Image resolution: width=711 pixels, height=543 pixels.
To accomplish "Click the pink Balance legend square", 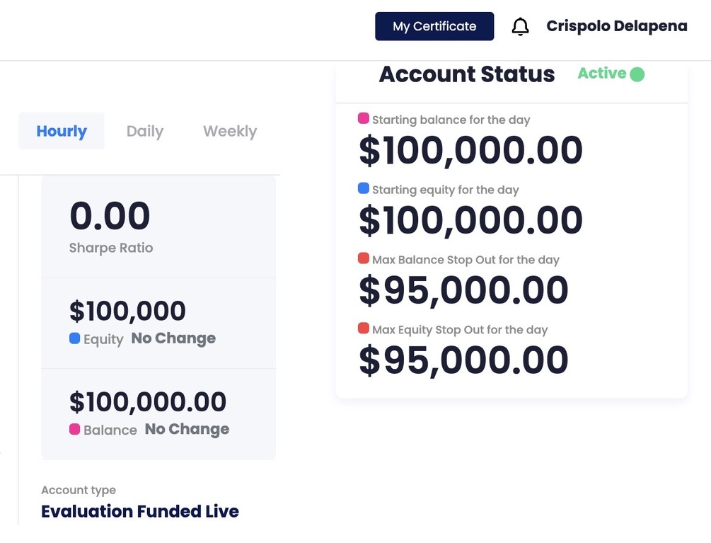I will (x=74, y=429).
